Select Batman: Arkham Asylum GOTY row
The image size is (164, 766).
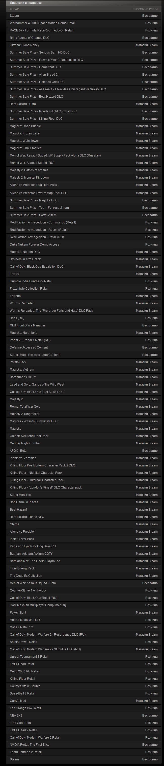(x=31, y=554)
